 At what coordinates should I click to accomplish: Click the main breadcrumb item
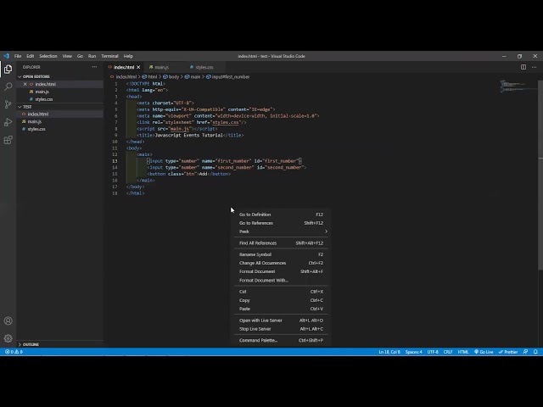click(193, 77)
